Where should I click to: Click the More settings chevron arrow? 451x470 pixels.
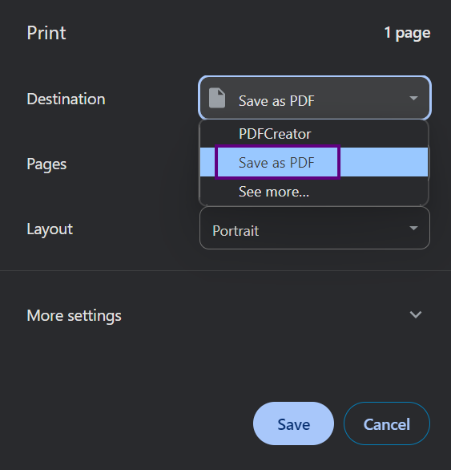416,314
